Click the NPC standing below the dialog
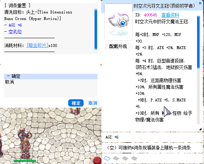Screen dimensions: 204x164 [76, 111]
